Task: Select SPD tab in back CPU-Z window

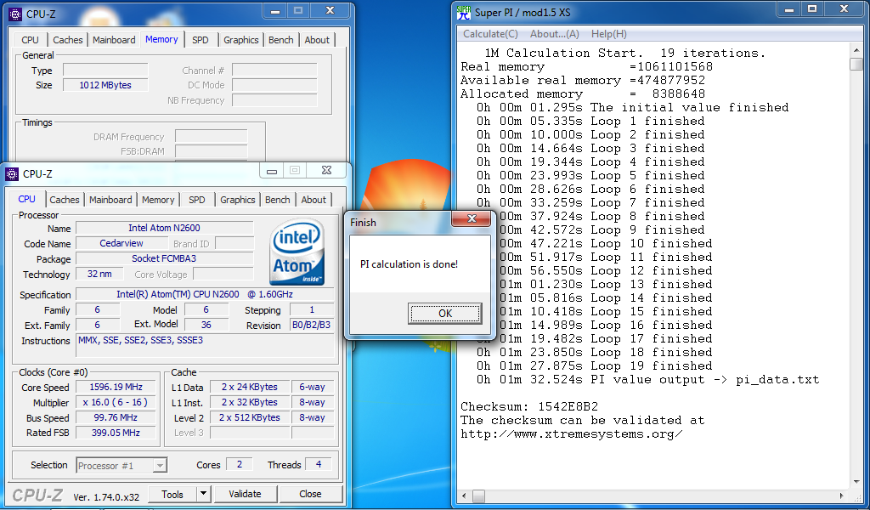Action: pos(201,40)
